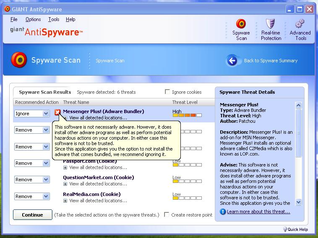Click the Back to Spyware Summary arrow
This screenshot has width=318, height=238.
pyautogui.click(x=232, y=61)
